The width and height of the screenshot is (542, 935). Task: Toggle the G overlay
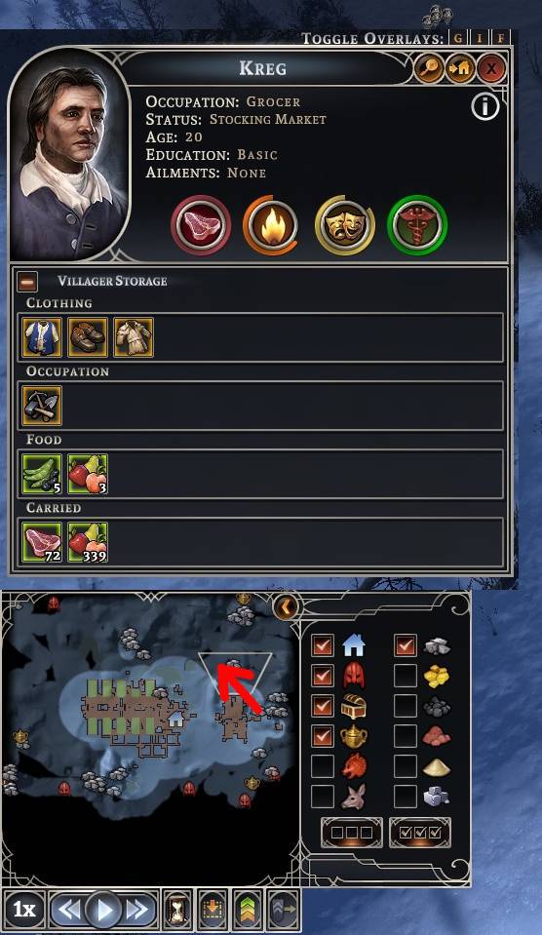458,39
